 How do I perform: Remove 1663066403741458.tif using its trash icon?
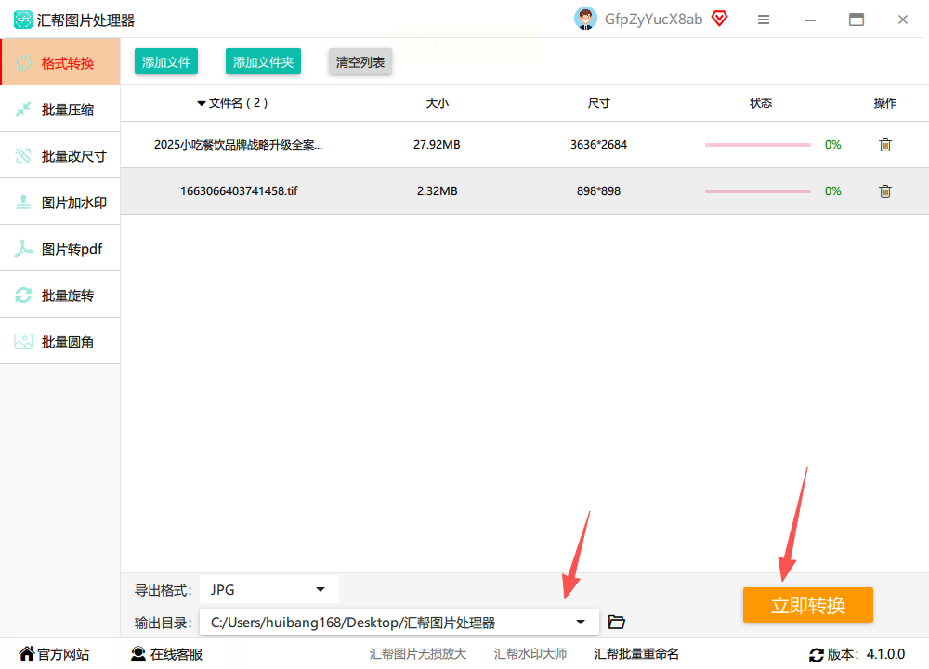(x=885, y=191)
